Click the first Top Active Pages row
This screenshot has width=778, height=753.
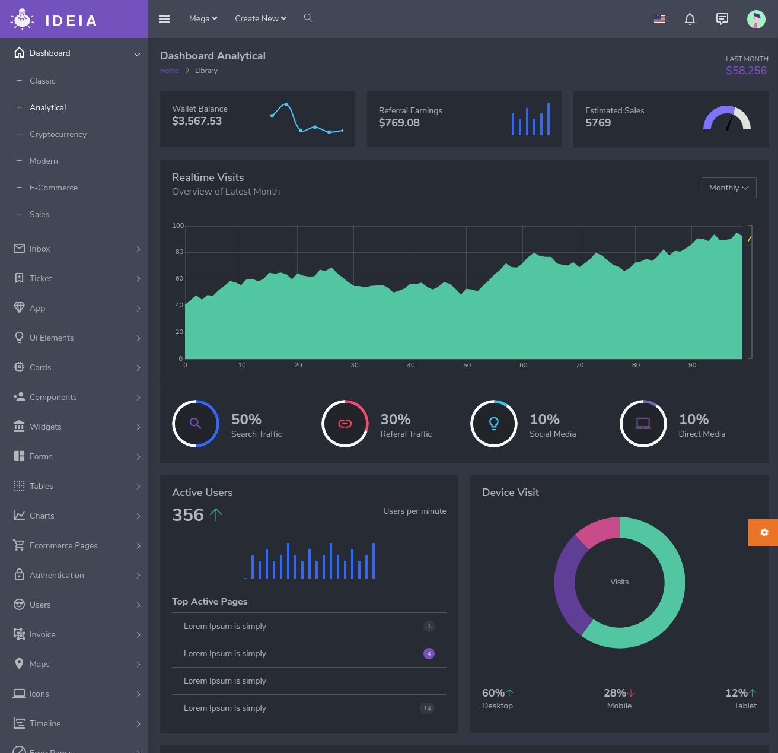click(308, 626)
